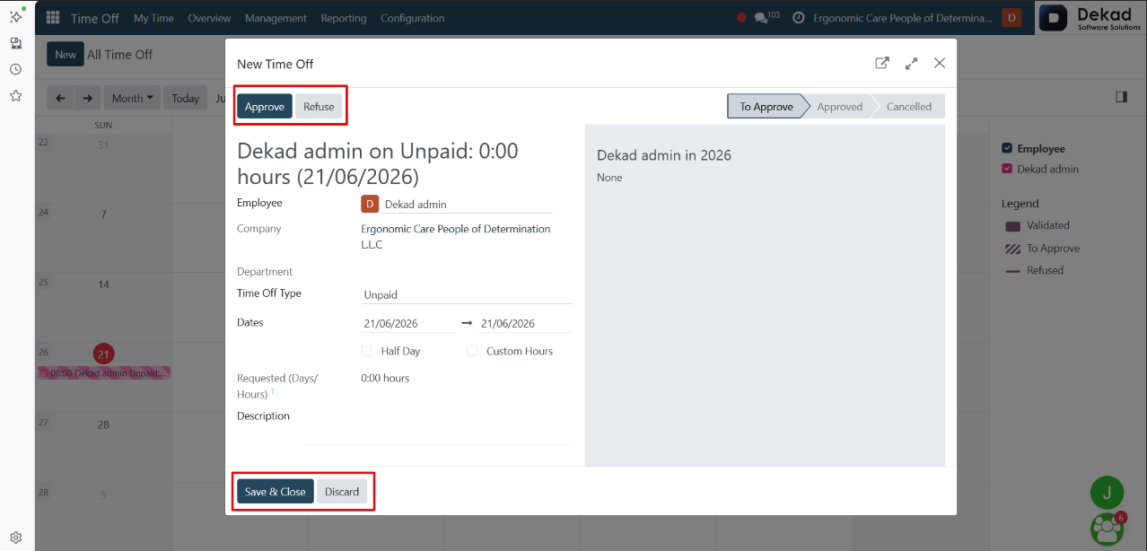Image resolution: width=1147 pixels, height=551 pixels.
Task: Open the Management menu
Action: click(276, 18)
